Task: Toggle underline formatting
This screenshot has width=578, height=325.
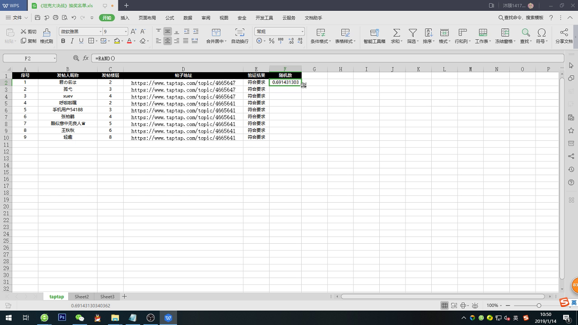Action: [81, 41]
